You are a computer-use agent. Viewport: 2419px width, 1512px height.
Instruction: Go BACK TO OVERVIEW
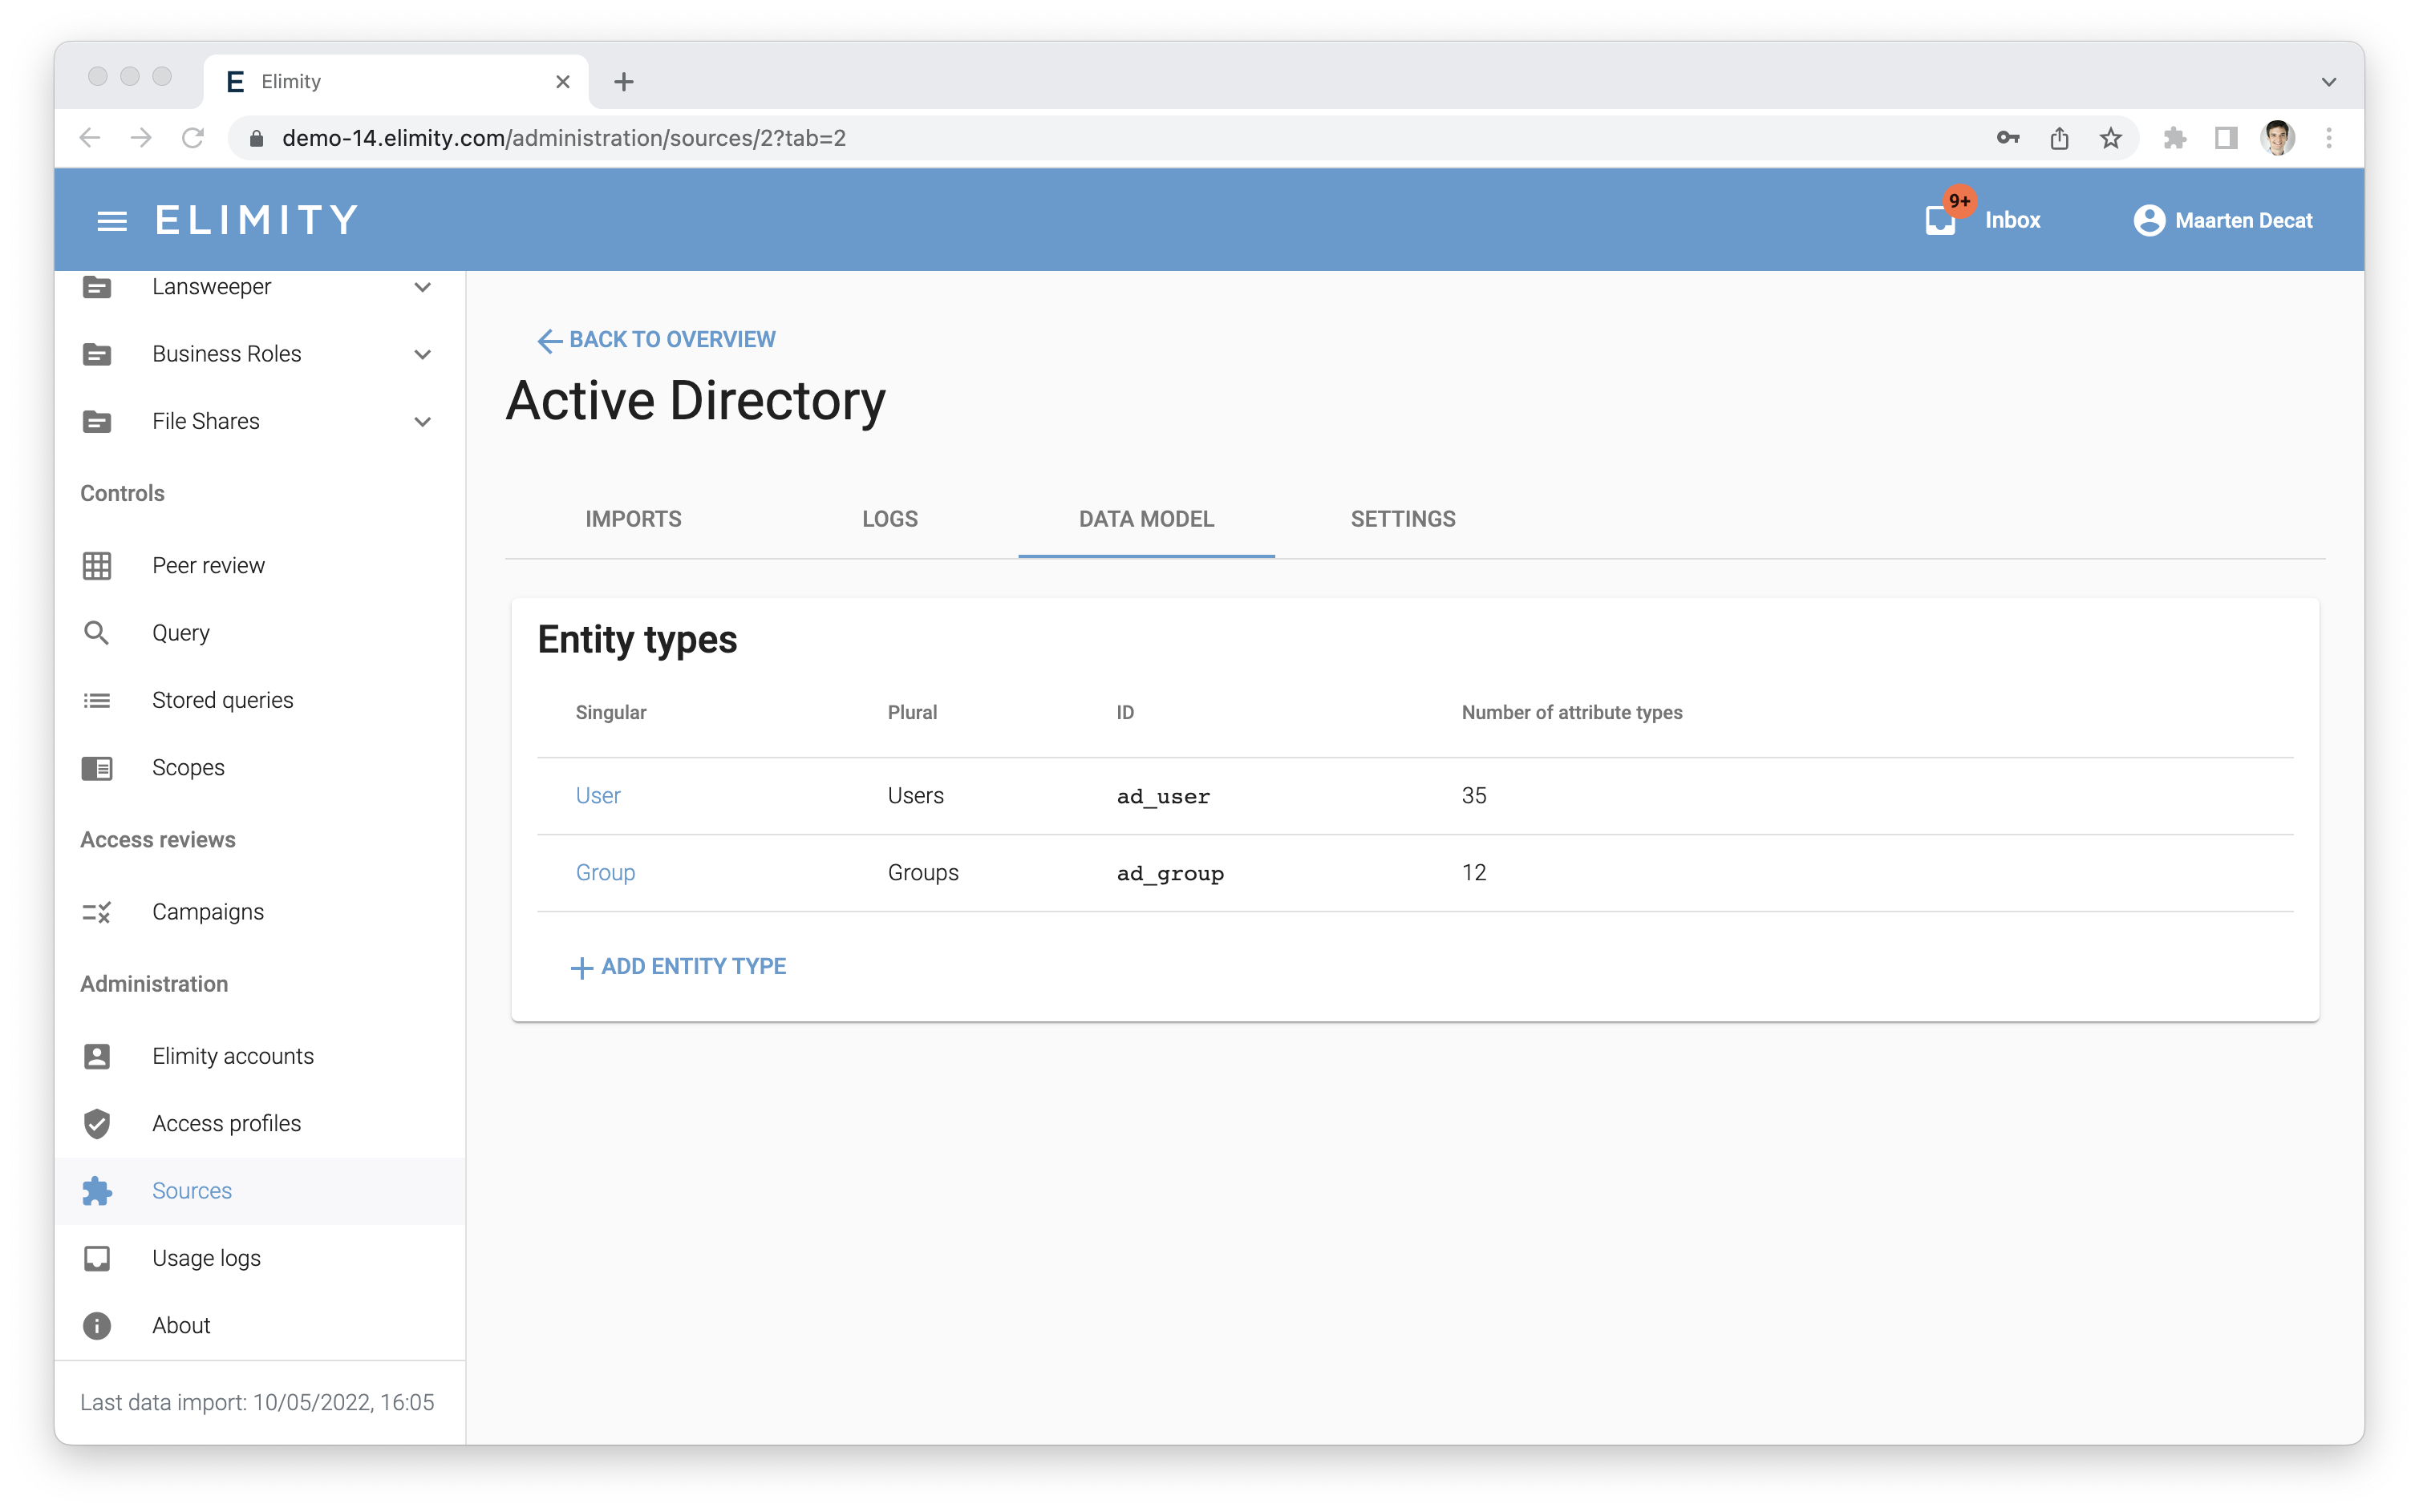point(656,340)
